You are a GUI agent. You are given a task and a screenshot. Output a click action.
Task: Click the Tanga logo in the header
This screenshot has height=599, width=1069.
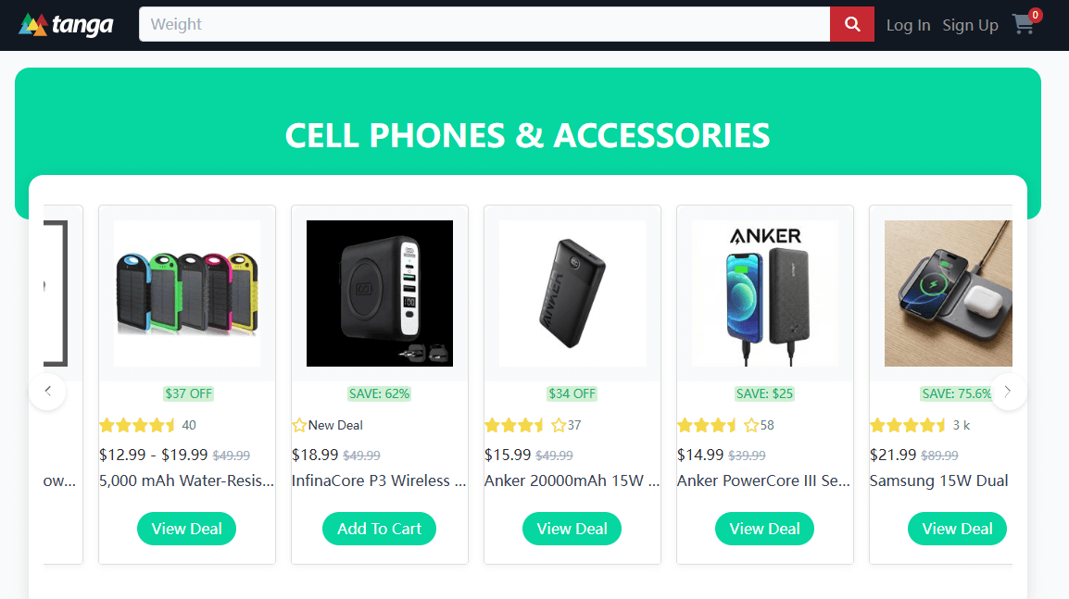point(66,25)
